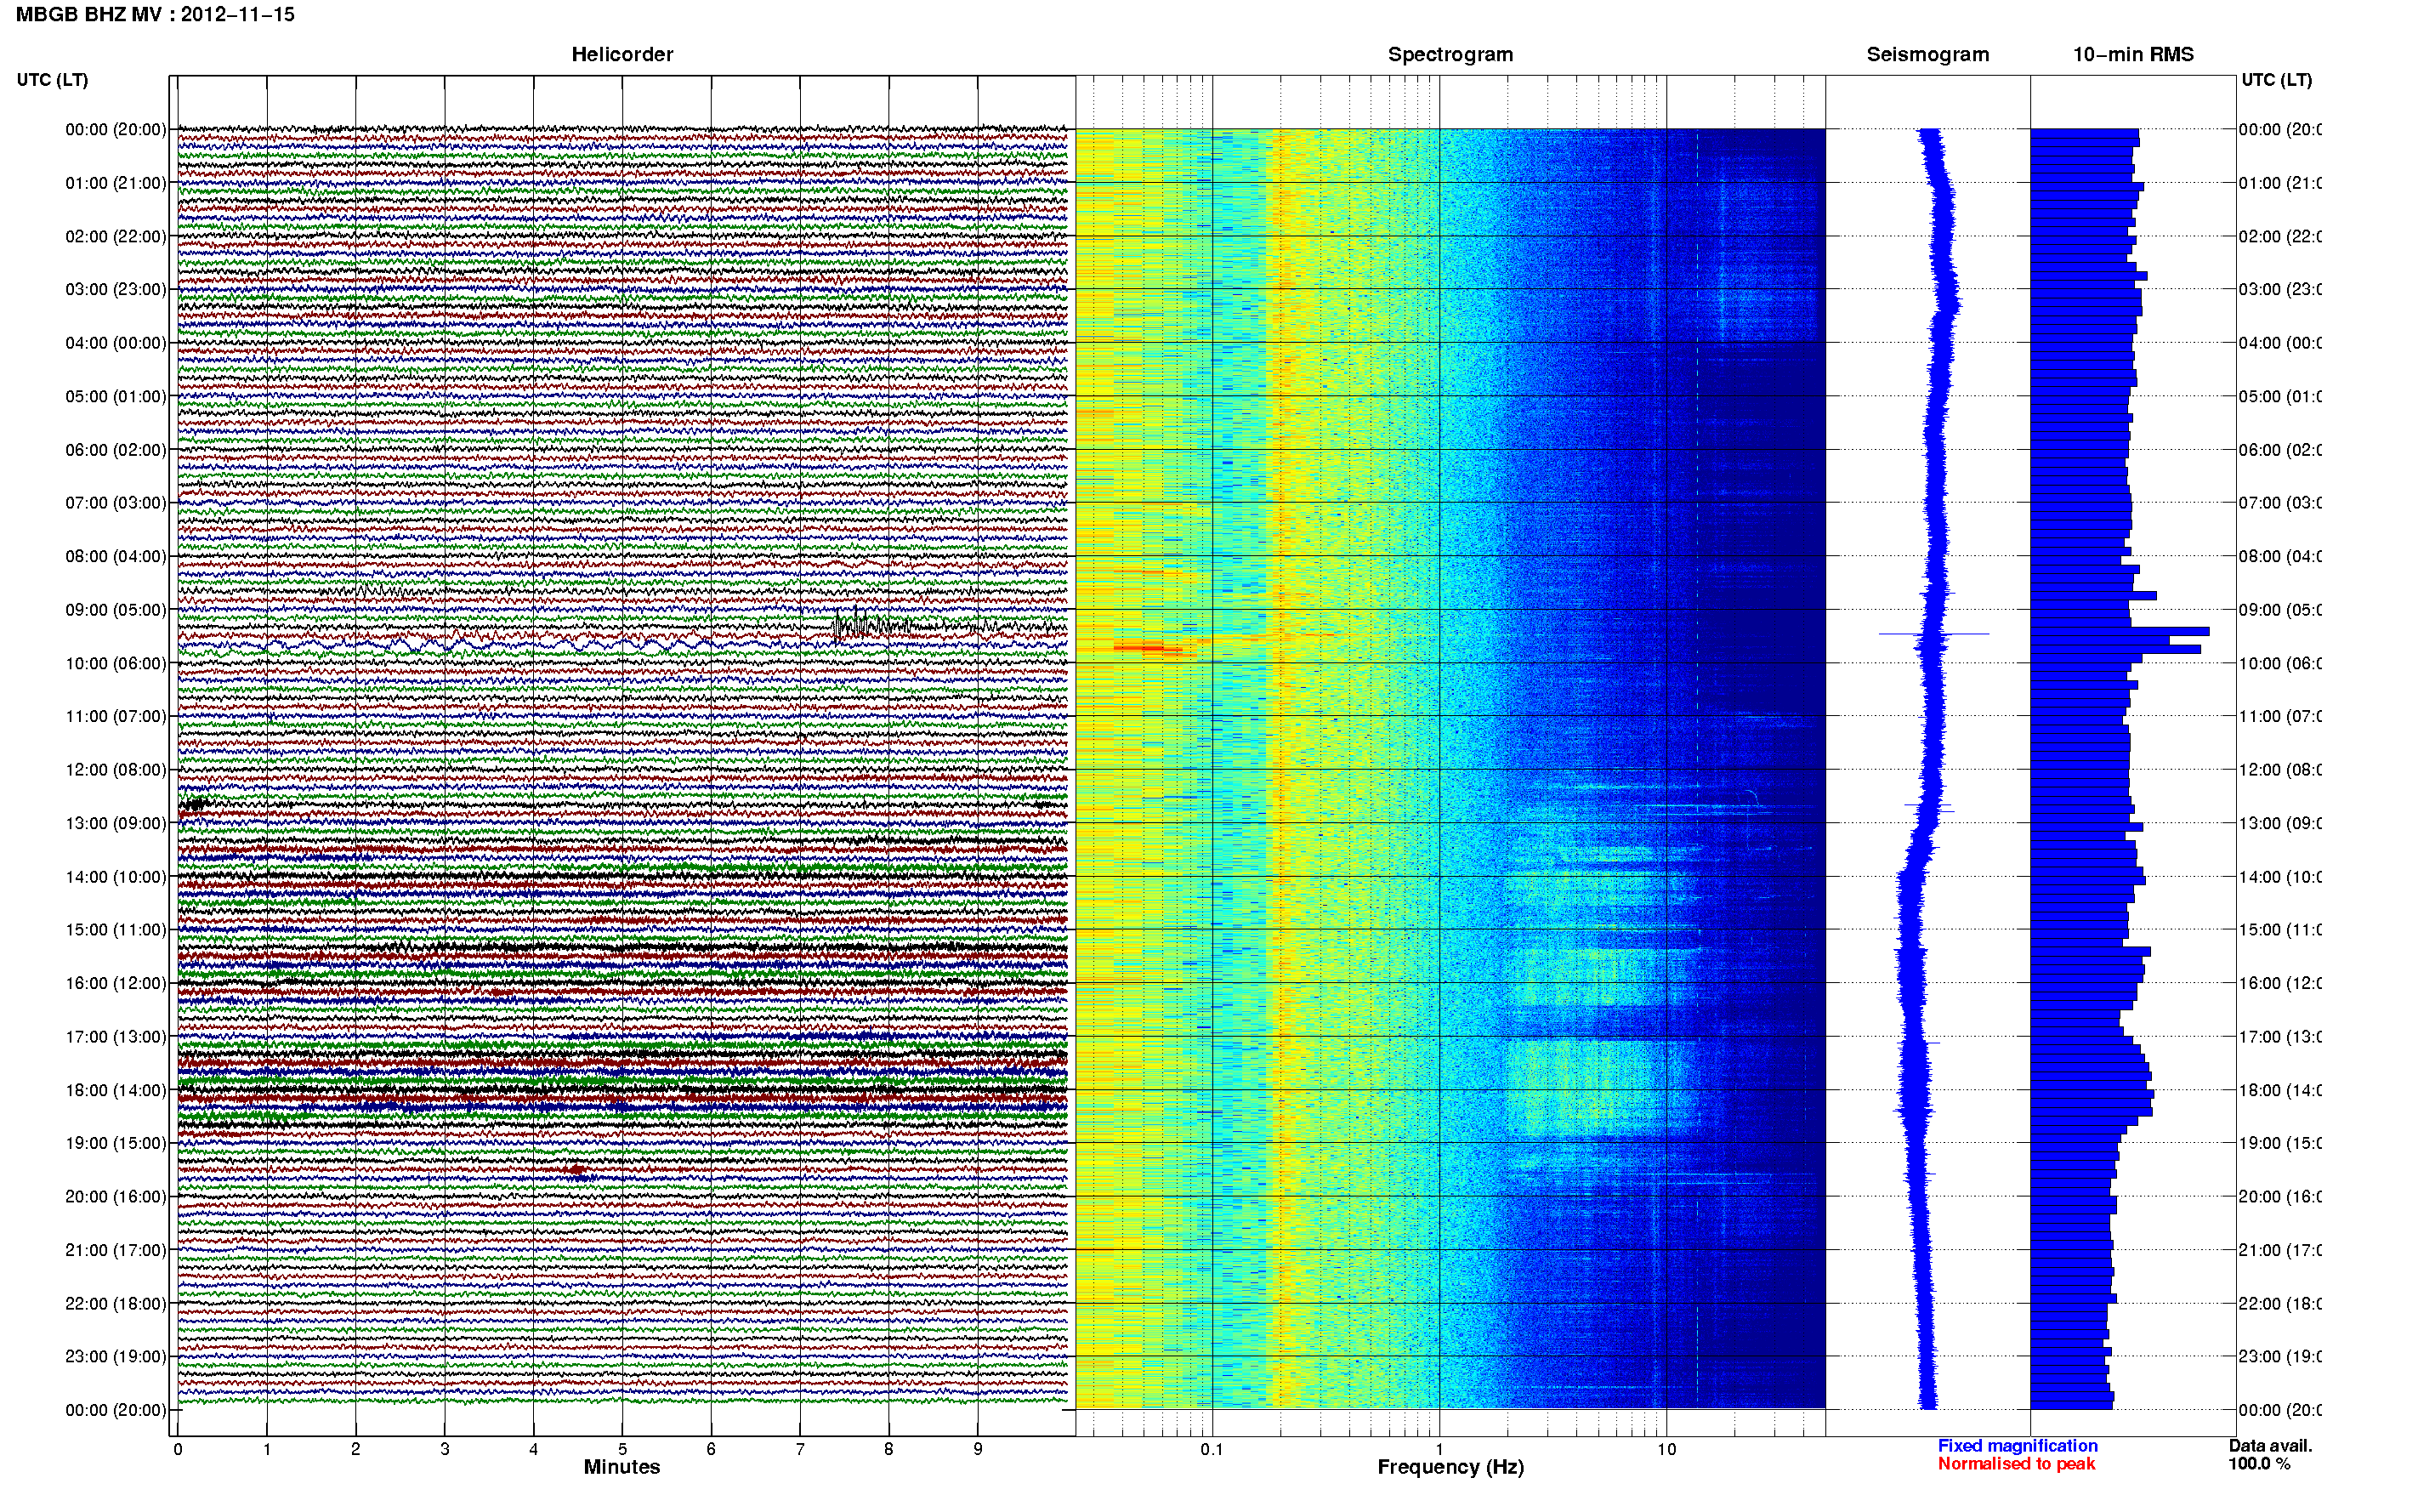Click the 21:00 (17:00) left axis label

[x=116, y=1250]
